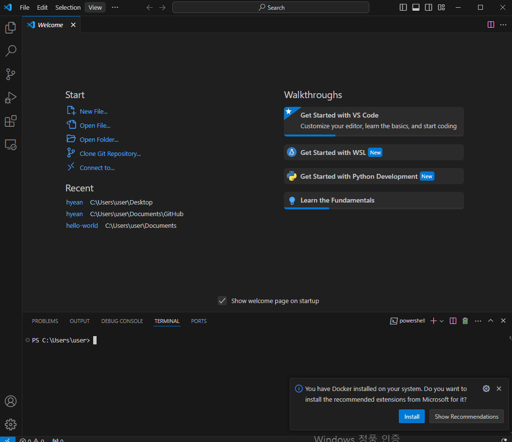Switch to the TERMINAL panel tab

[167, 321]
